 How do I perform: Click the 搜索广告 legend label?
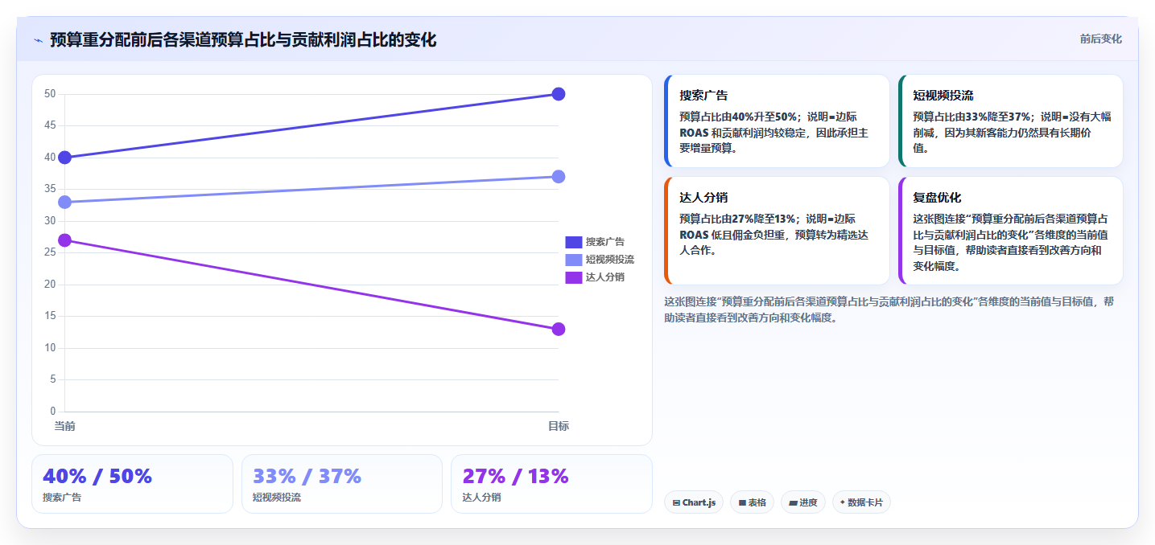[x=605, y=242]
